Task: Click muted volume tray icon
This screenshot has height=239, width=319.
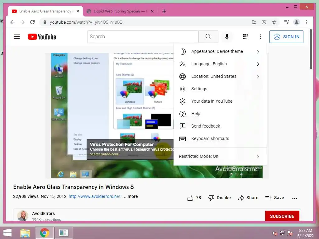Action: tap(274, 233)
